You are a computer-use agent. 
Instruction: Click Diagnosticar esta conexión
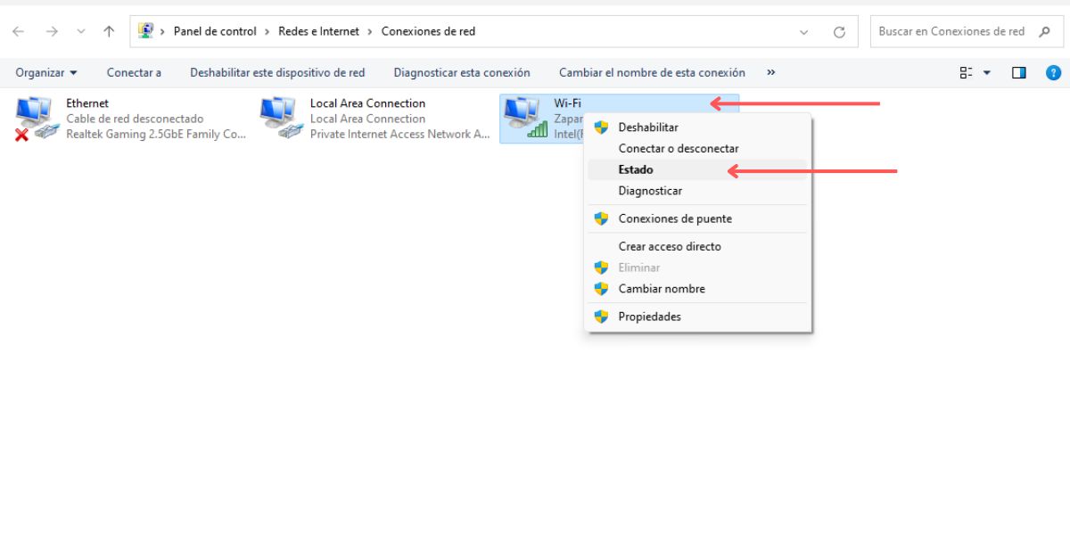(462, 73)
